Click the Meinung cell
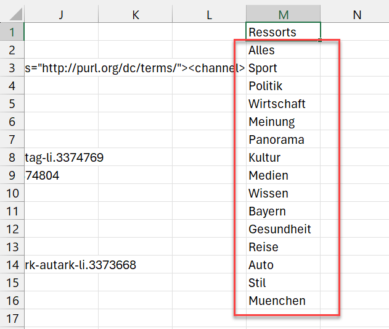 pos(283,122)
